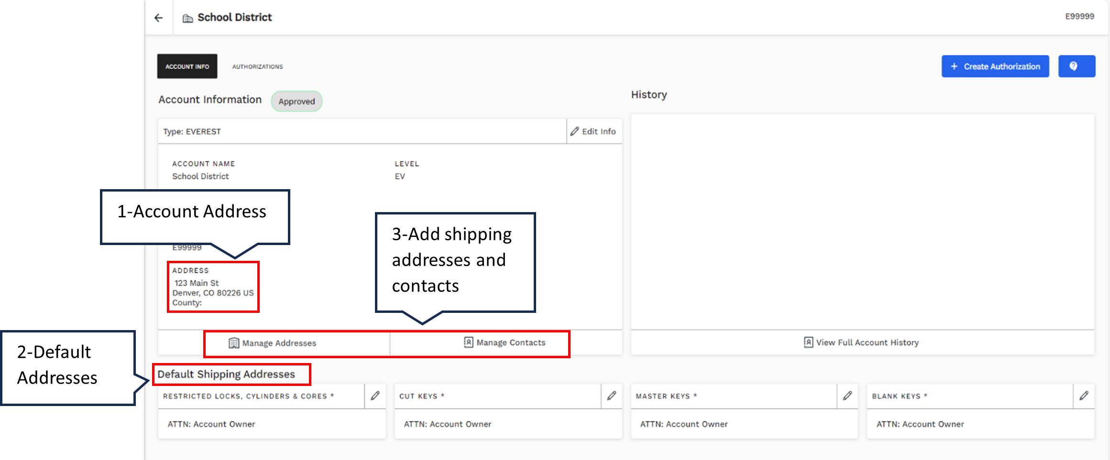This screenshot has height=460, width=1110.
Task: Click the building icon next to School District
Action: pyautogui.click(x=187, y=17)
